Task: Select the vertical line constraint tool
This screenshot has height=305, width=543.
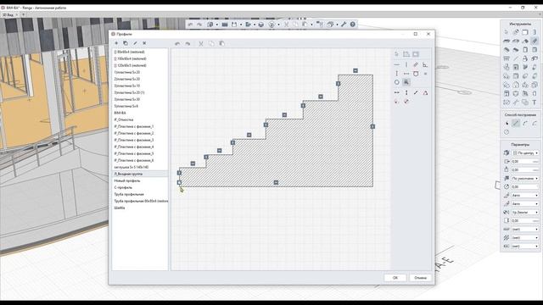Action: click(406, 64)
